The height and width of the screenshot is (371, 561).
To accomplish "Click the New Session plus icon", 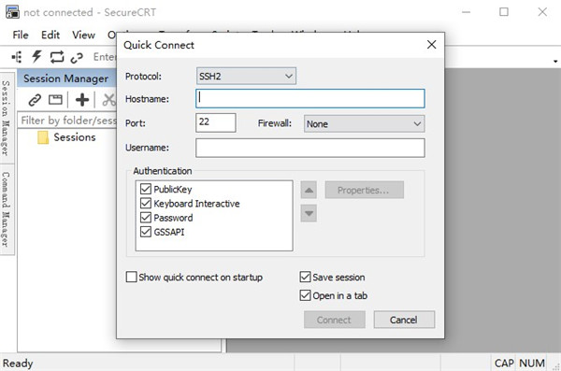I will click(x=82, y=100).
